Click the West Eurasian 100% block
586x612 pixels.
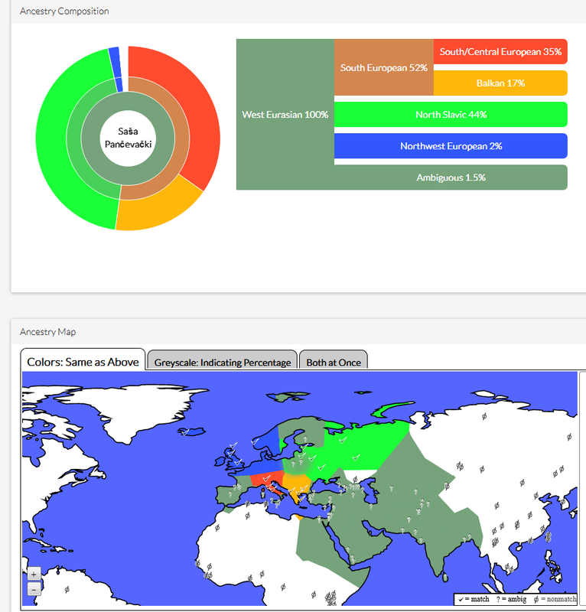pyautogui.click(x=285, y=114)
